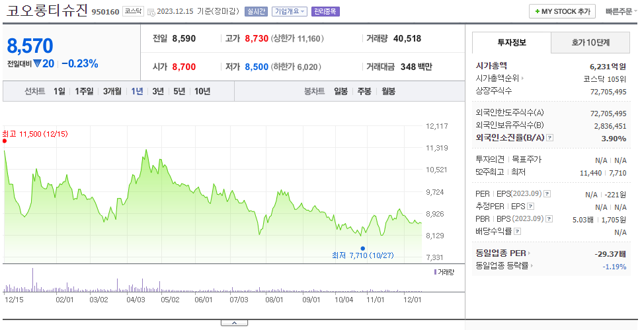Click the 관리종목 badge
The image size is (640, 330).
(325, 11)
